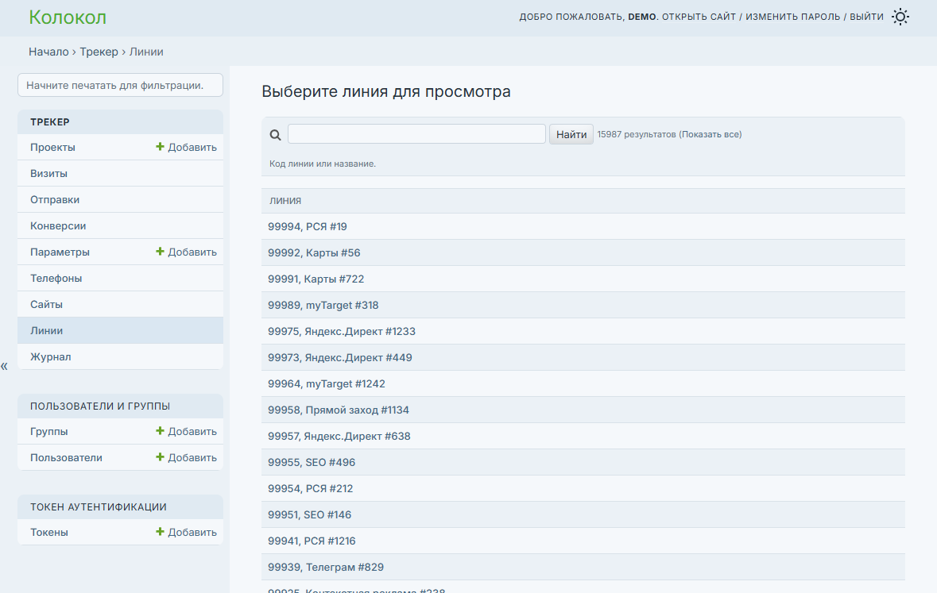This screenshot has width=937, height=593.
Task: Add a new user via Добавить
Action: pos(187,457)
